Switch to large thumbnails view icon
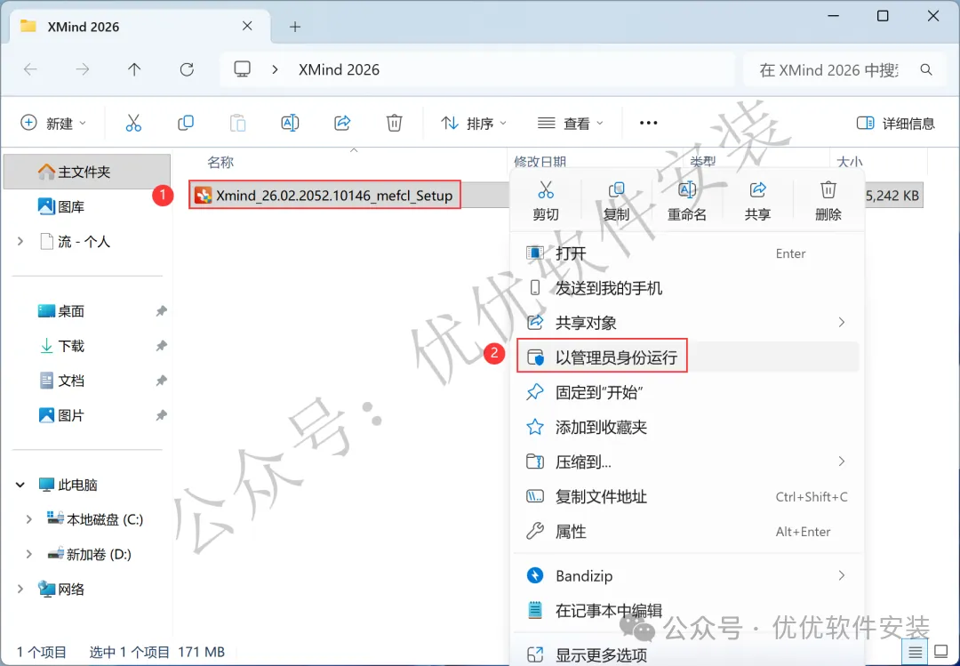Viewport: 960px width, 666px height. coord(941,652)
